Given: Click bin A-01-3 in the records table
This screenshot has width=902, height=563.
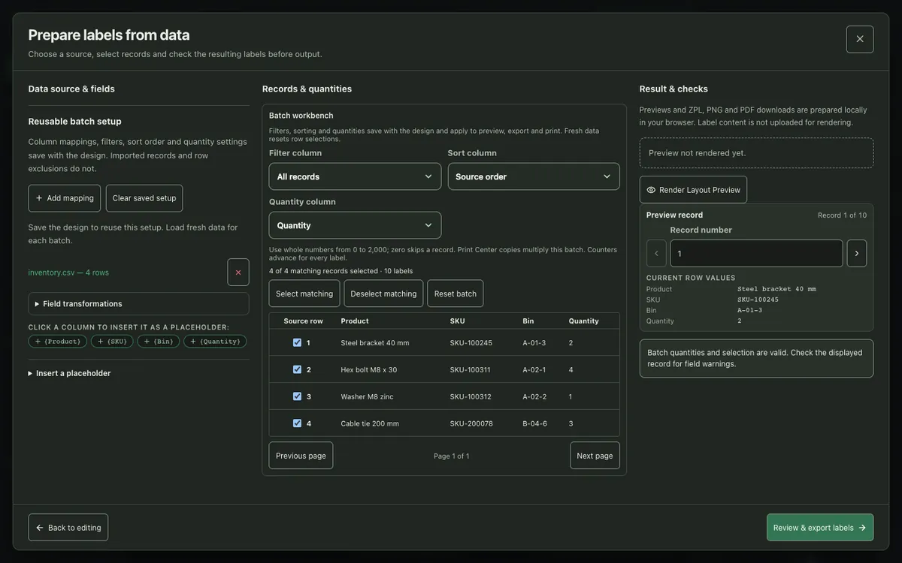Looking at the screenshot, I should tap(534, 343).
